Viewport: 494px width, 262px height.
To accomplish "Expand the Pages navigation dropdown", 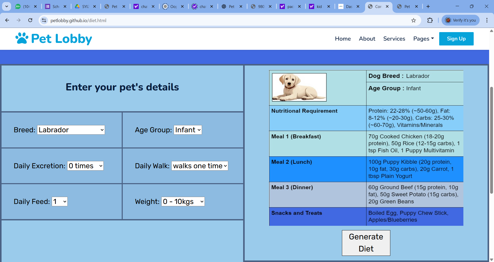I will point(423,39).
